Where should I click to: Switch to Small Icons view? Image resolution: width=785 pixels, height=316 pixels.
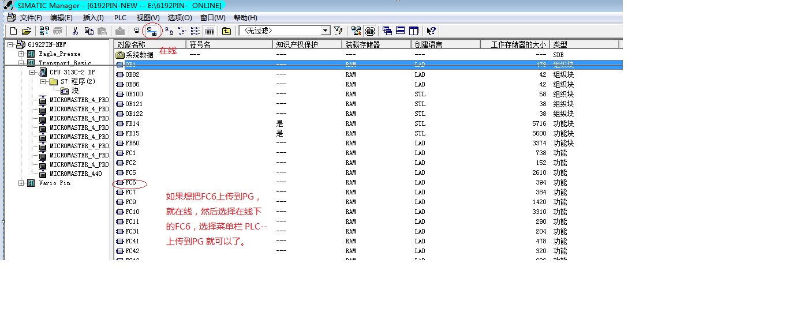point(182,31)
